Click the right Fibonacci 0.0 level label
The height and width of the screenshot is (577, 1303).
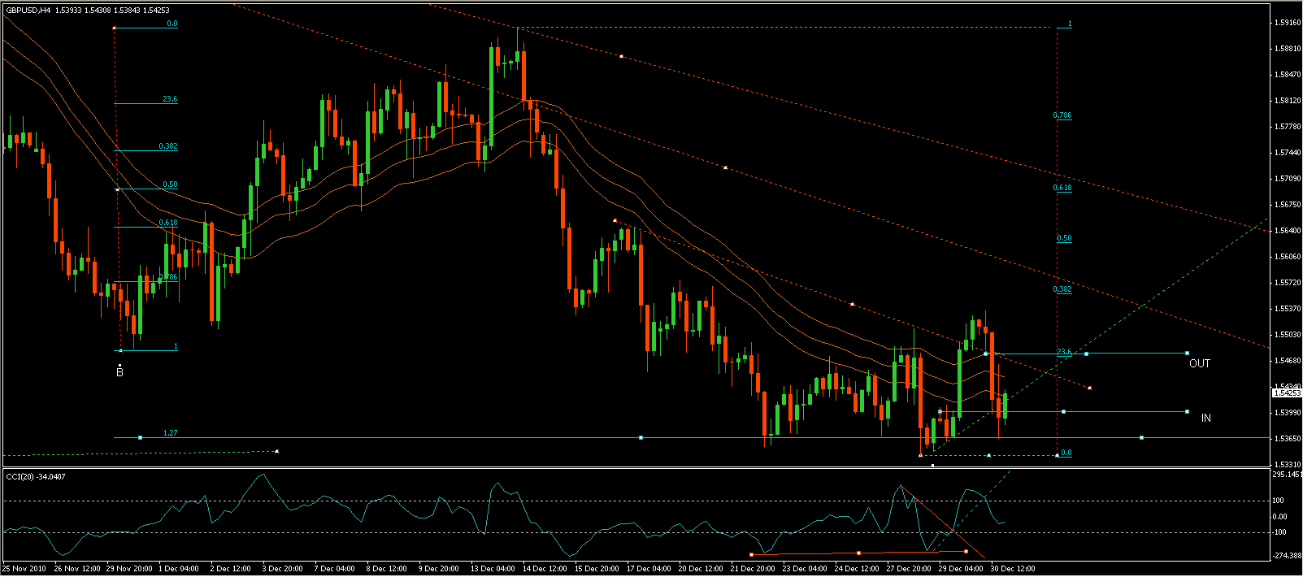(1066, 453)
